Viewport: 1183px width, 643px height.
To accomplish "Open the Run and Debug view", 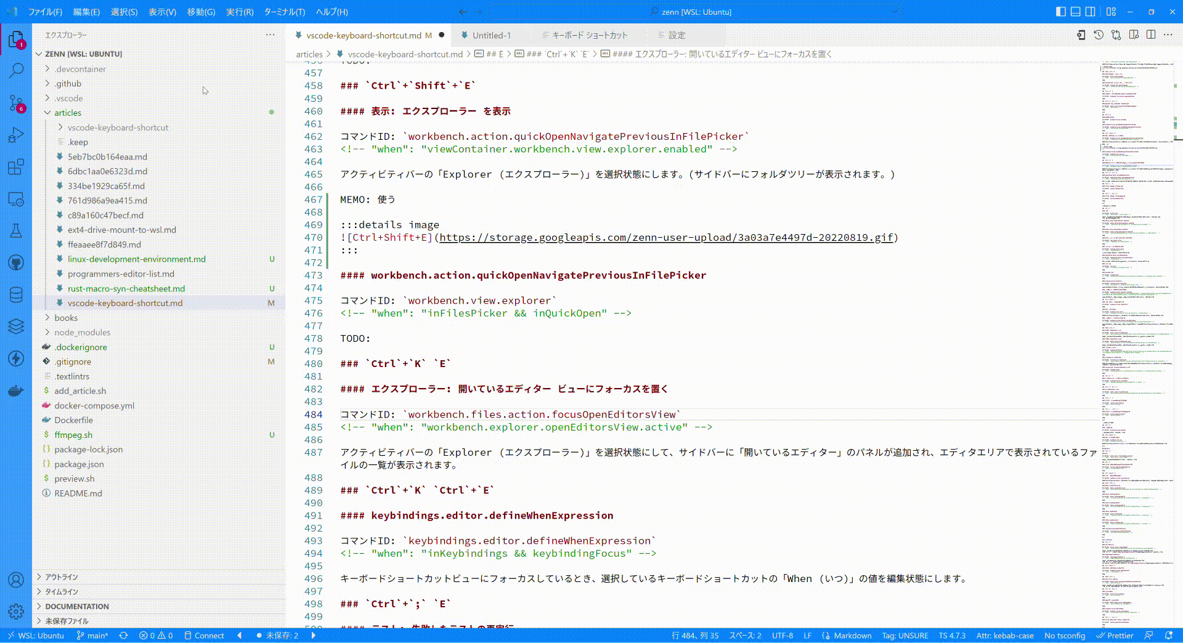I will [16, 135].
